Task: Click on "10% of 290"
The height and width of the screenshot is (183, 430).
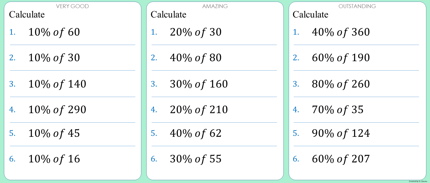Action: (57, 110)
